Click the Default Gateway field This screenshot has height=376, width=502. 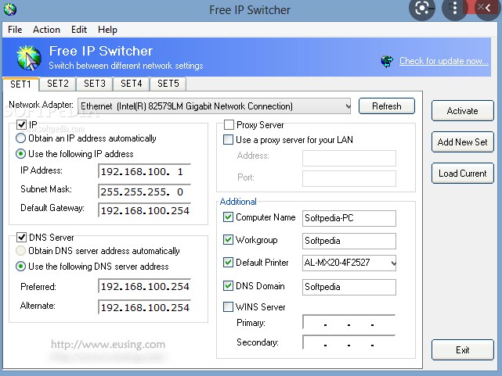click(x=145, y=210)
